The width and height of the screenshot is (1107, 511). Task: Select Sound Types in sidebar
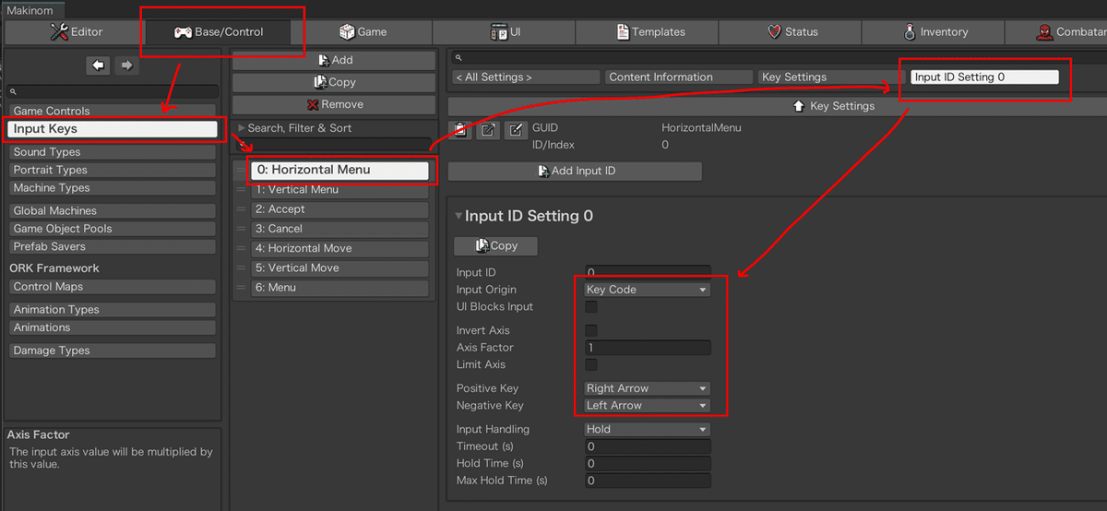(x=113, y=152)
